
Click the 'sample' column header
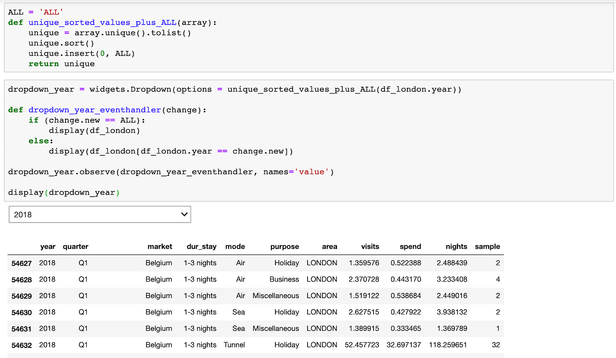click(x=487, y=247)
